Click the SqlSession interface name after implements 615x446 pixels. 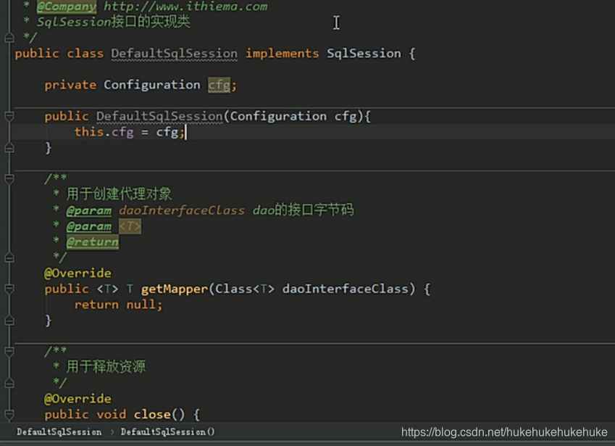pos(364,54)
